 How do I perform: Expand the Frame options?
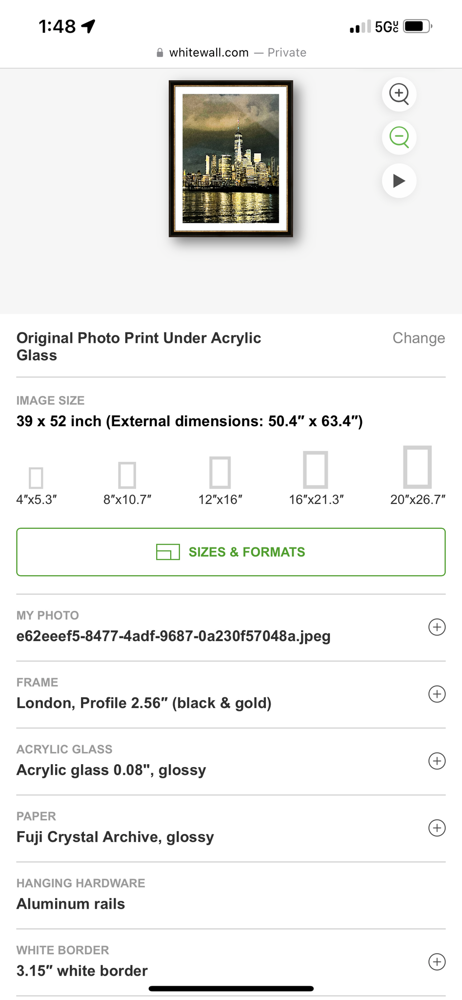point(437,694)
